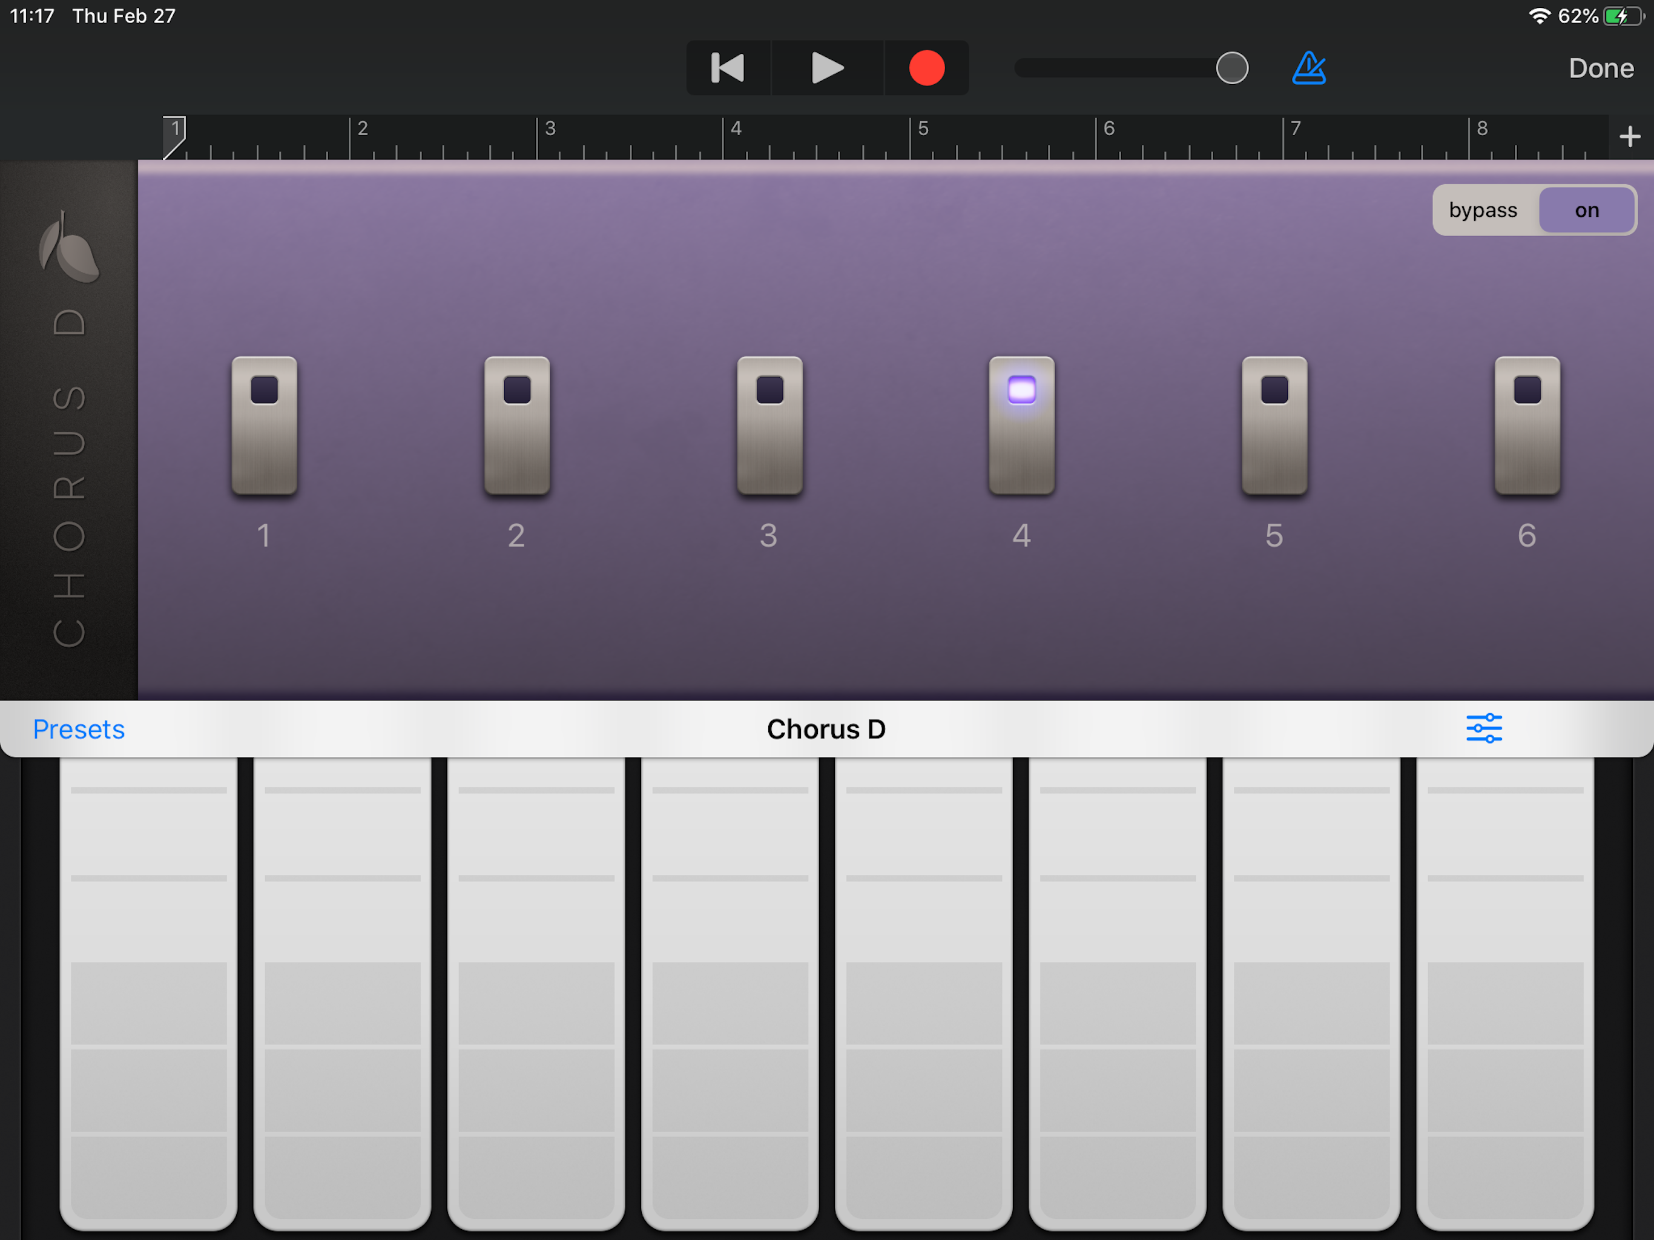Activate Chorus D switch 5
This screenshot has height=1240, width=1654.
(x=1274, y=426)
